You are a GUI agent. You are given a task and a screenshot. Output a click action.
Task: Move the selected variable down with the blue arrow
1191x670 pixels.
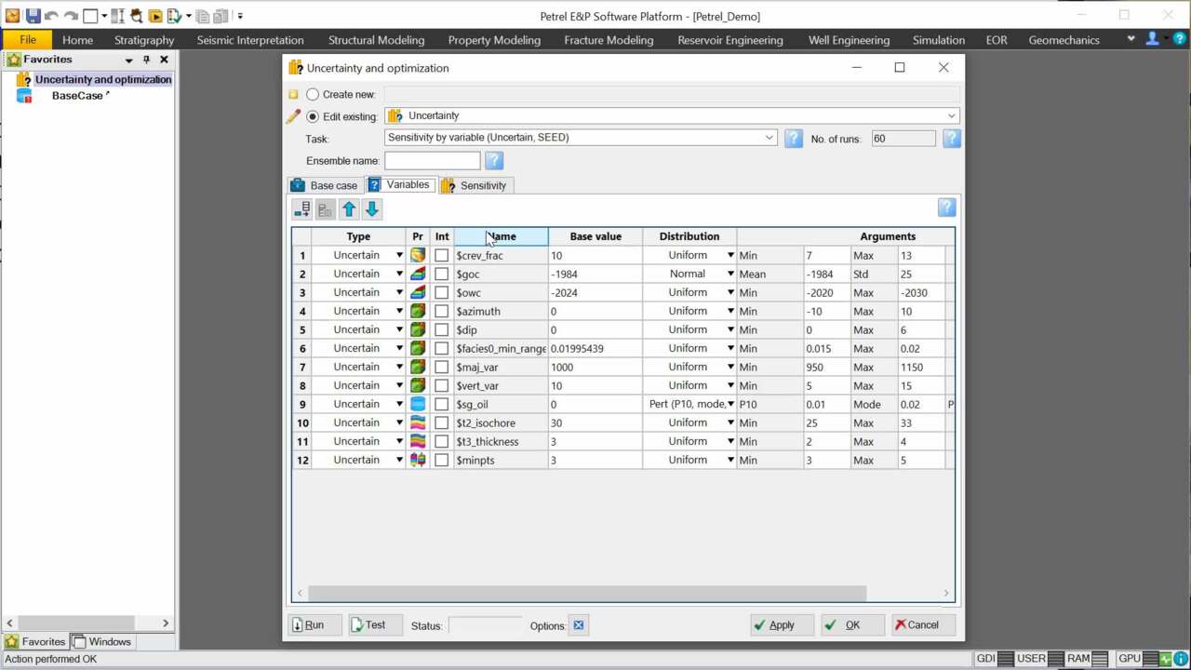point(371,209)
